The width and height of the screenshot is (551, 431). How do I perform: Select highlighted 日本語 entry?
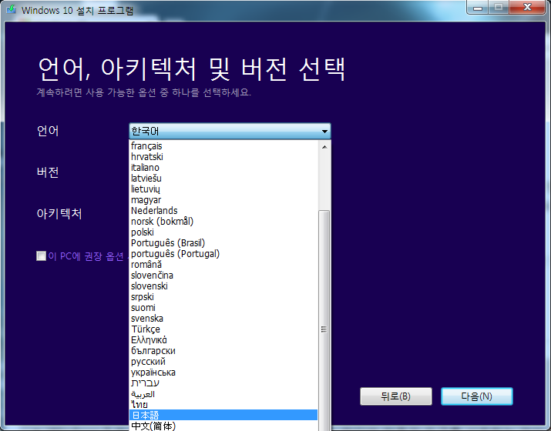click(223, 415)
